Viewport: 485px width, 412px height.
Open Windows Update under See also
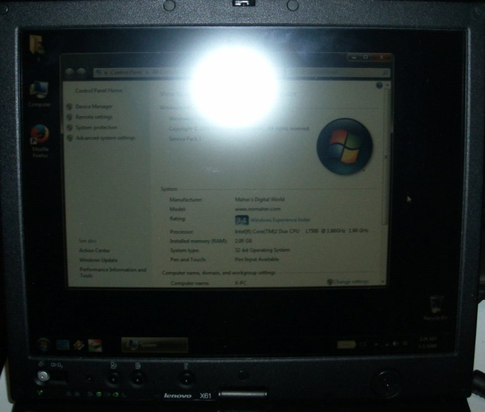[98, 260]
